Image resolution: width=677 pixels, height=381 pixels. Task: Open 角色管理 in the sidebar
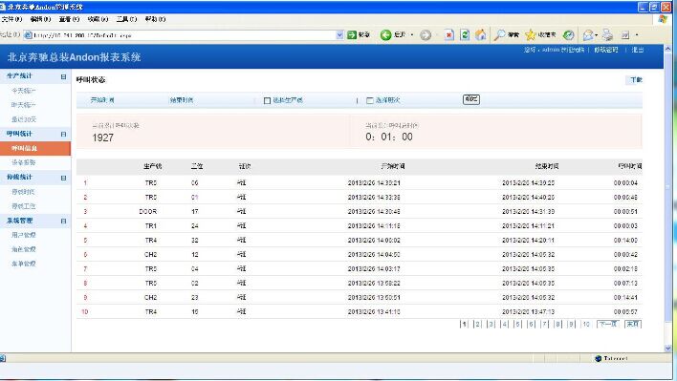pyautogui.click(x=24, y=249)
